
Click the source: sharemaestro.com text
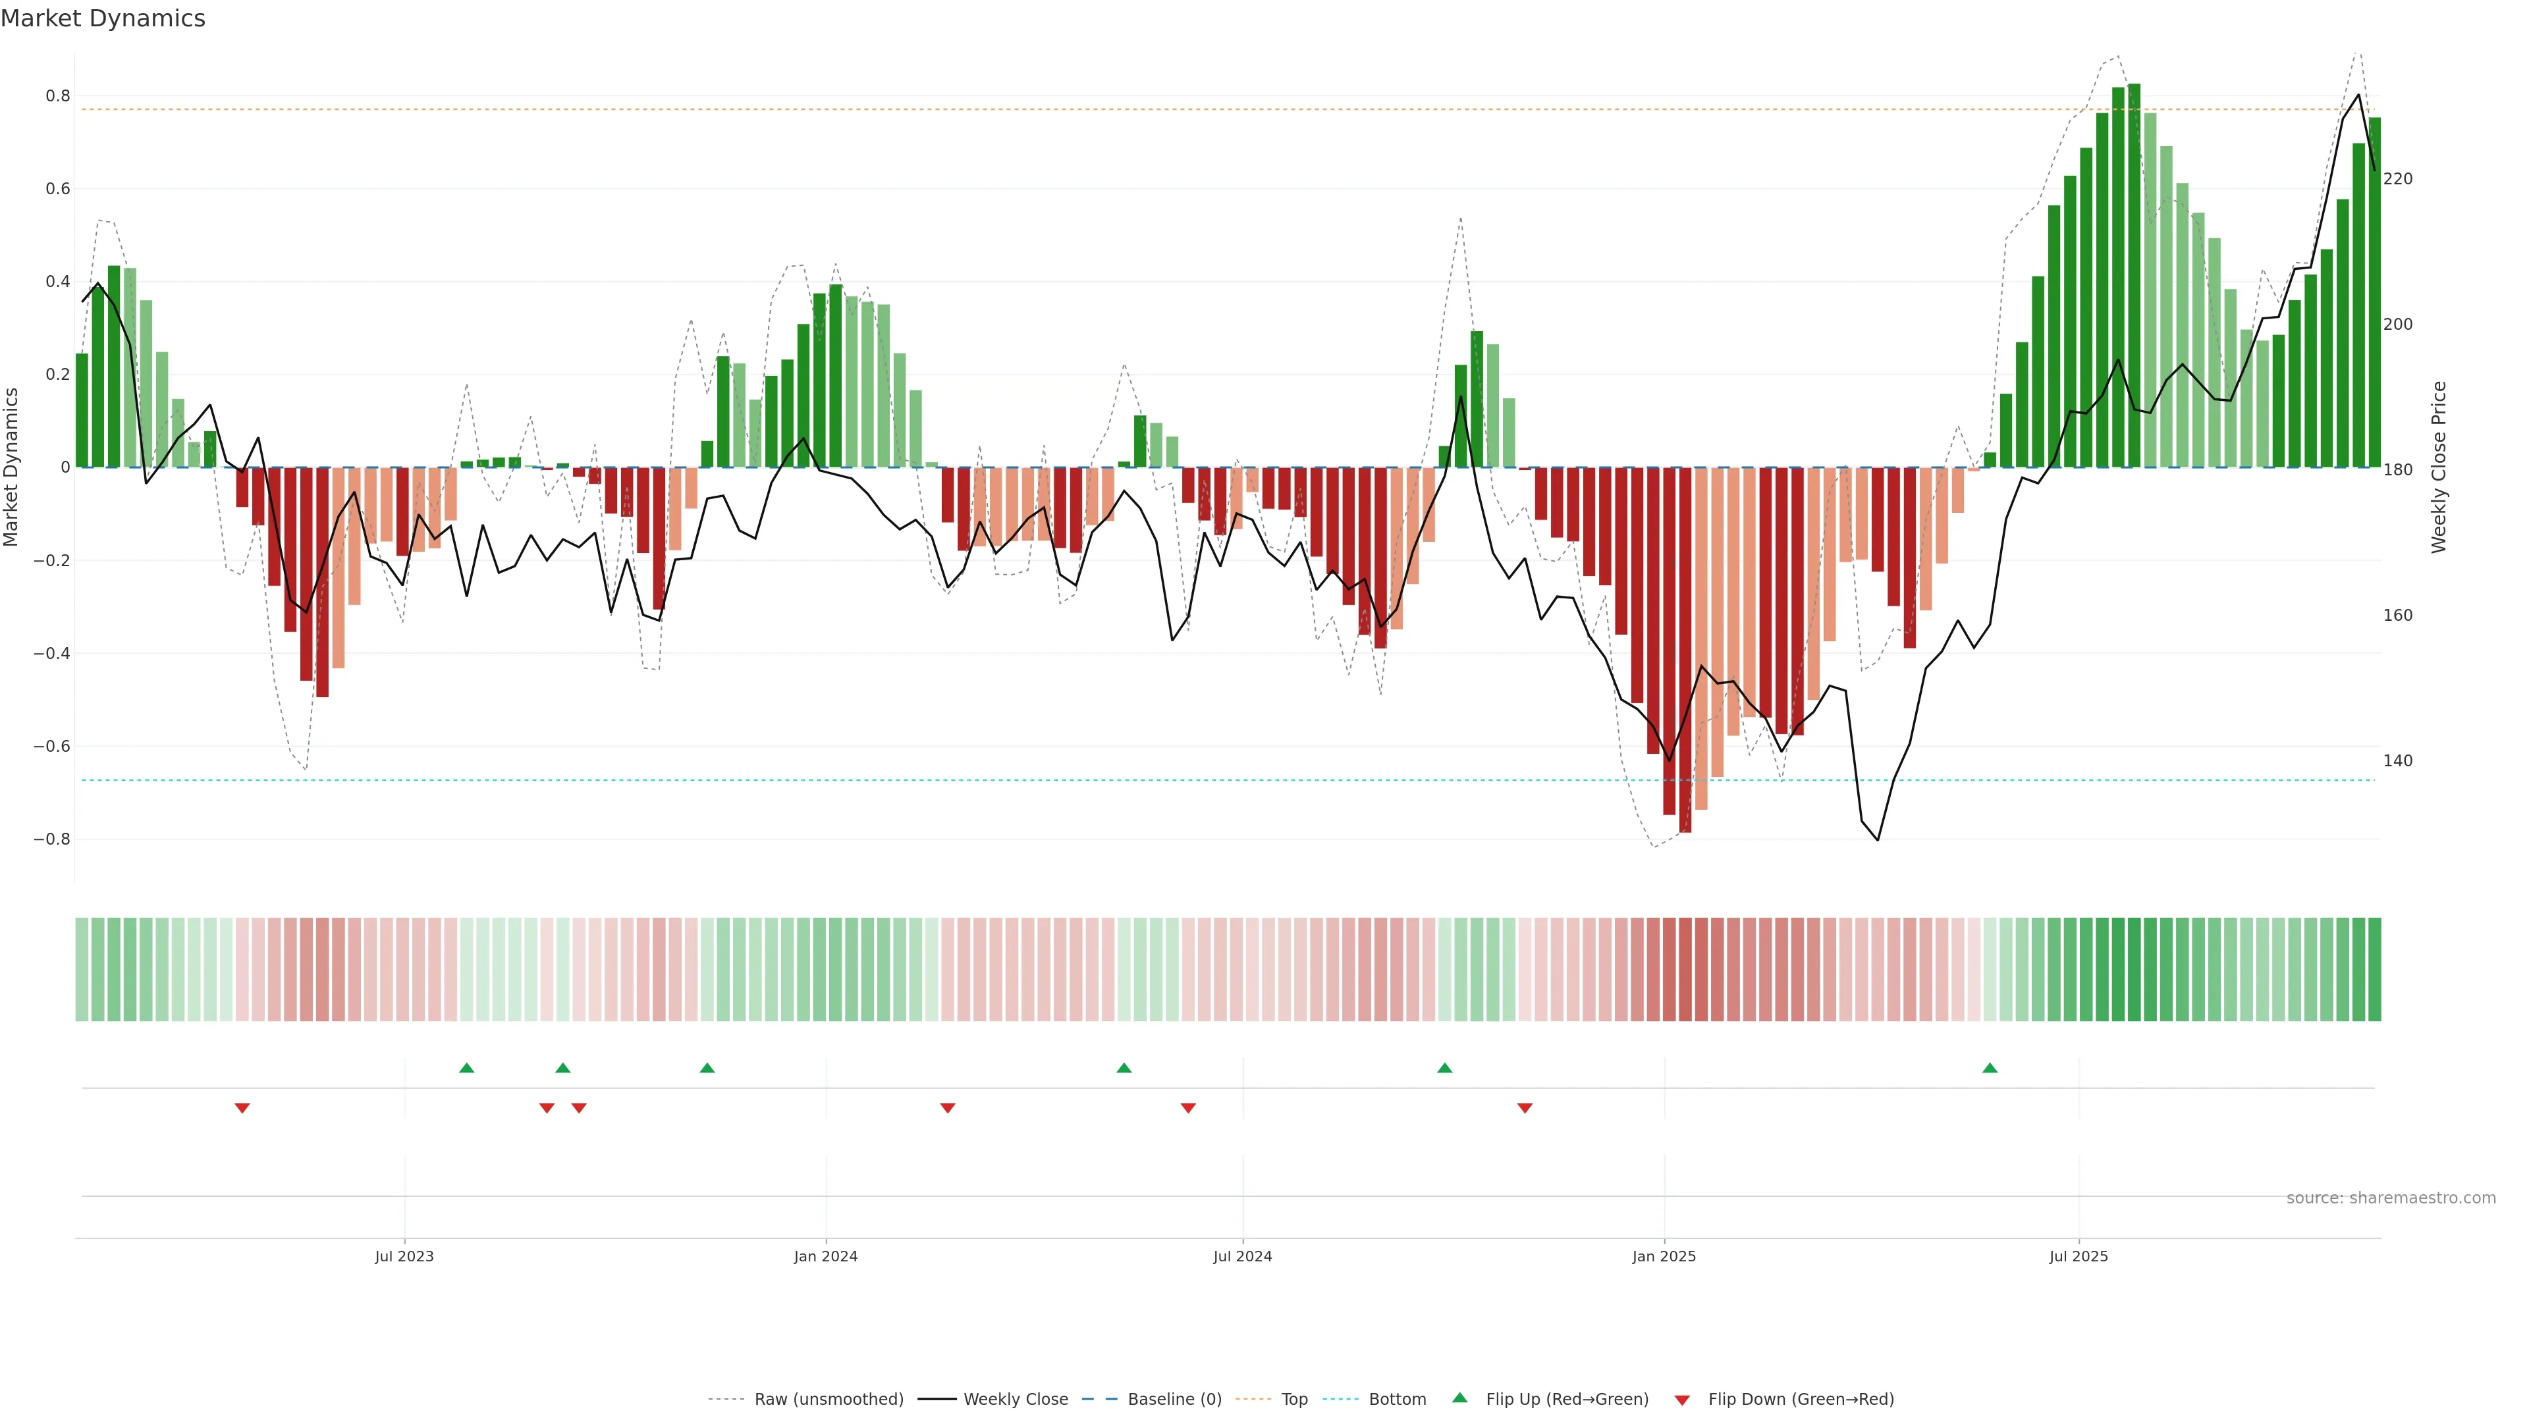(2391, 1198)
